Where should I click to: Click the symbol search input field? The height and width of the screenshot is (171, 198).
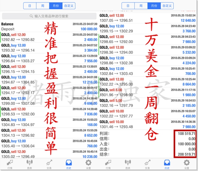pyautogui.click(x=49, y=16)
